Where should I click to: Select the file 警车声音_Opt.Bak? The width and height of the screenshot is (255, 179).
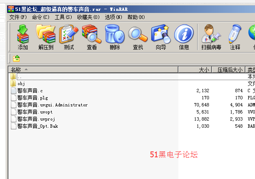132,126
